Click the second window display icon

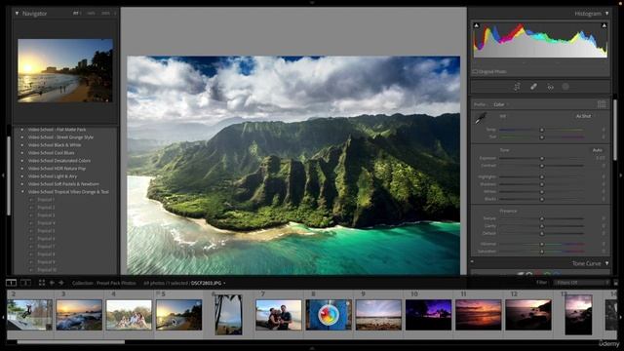26,283
